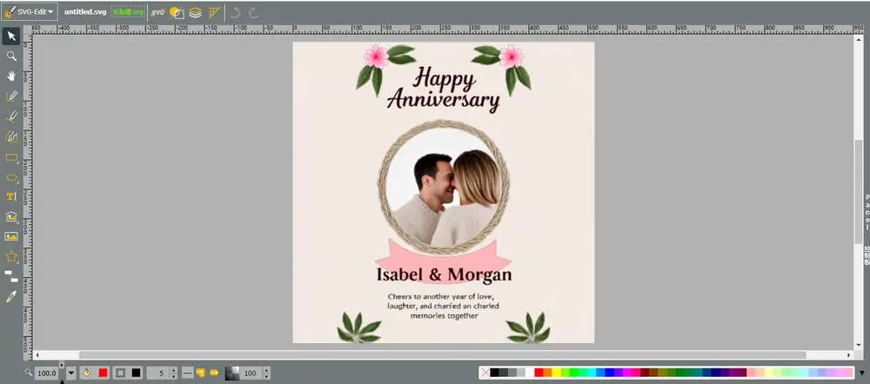Open the Shape library tool
Image resolution: width=870 pixels, height=384 pixels.
click(x=11, y=216)
